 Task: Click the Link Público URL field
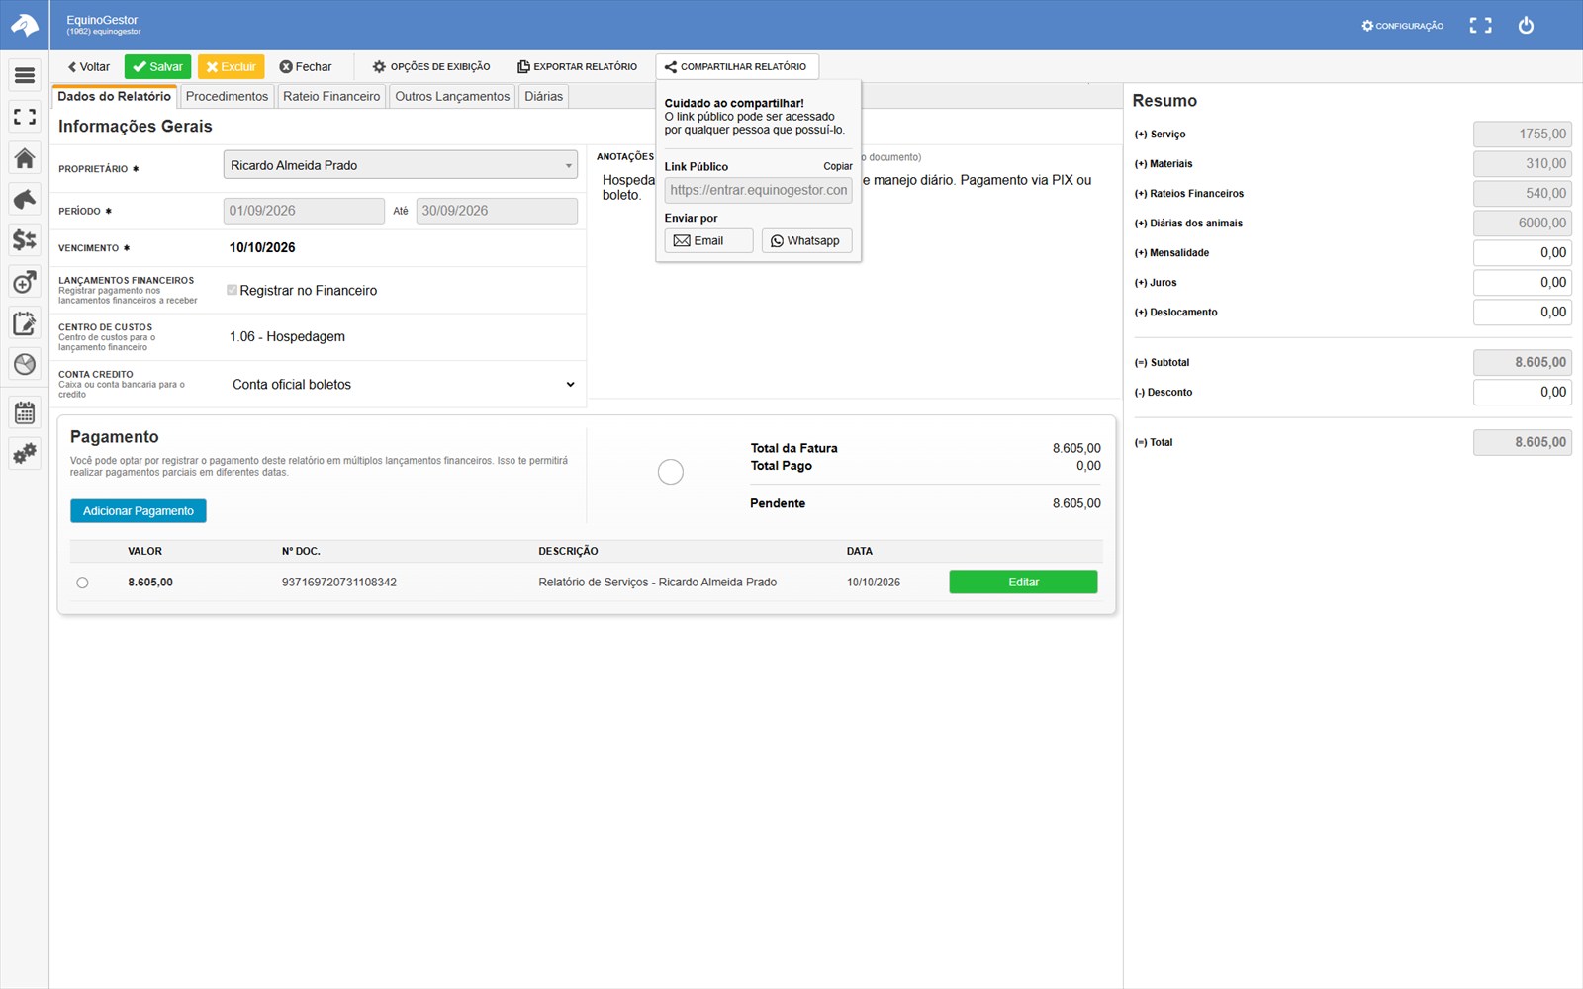point(758,190)
